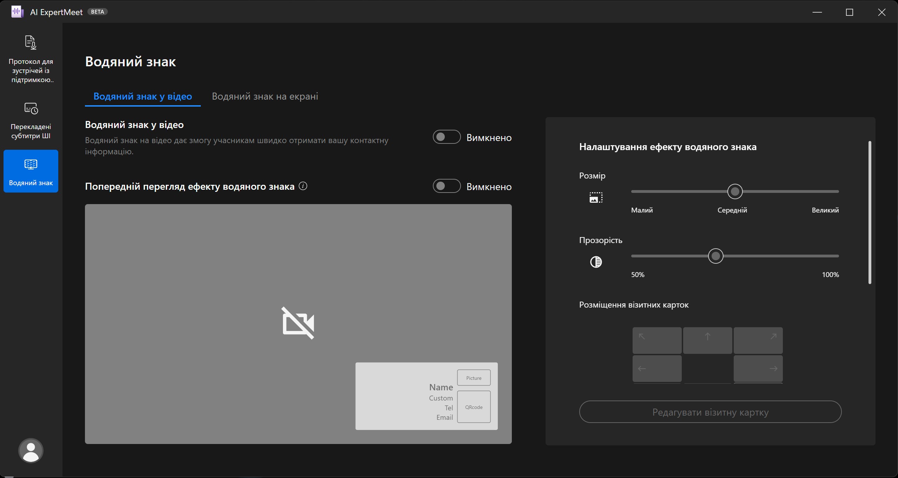Click the transparency contrast icon

pos(596,262)
